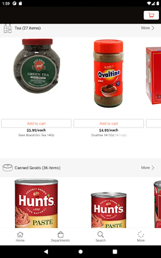The width and height of the screenshot is (161, 258).
Task: Open the Ovaltine jar product image
Action: (x=108, y=73)
